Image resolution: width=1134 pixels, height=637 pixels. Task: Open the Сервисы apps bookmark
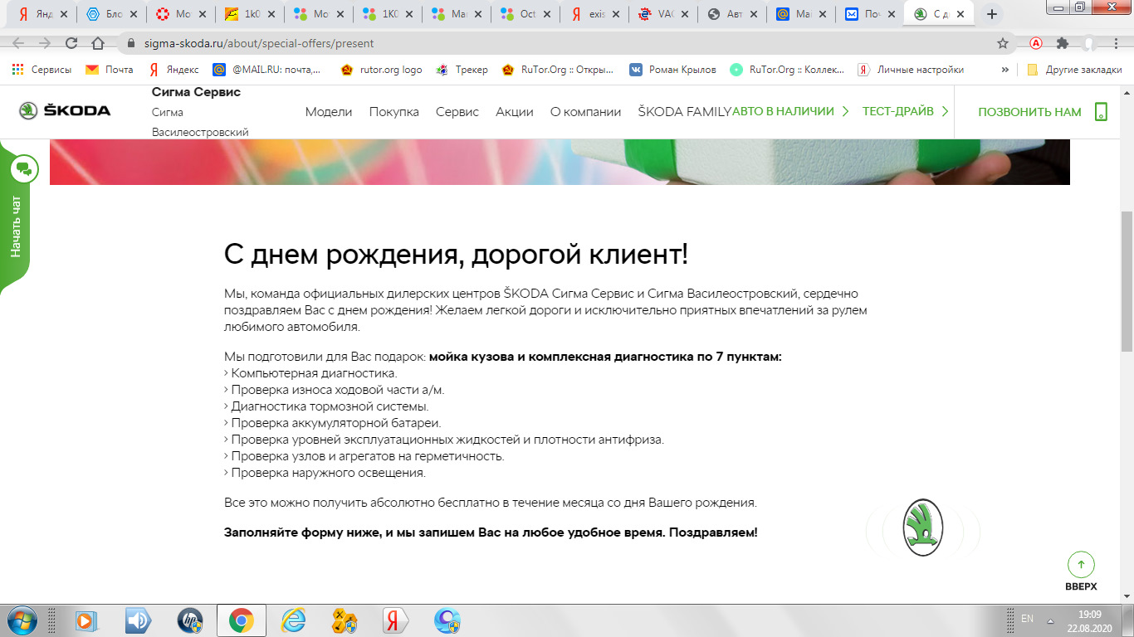pos(41,70)
